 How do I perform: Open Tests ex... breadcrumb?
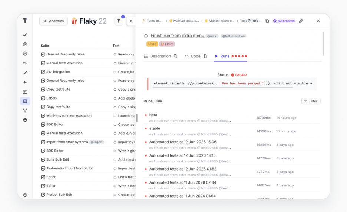[x=152, y=21]
